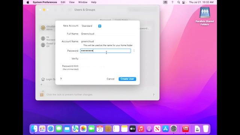Open Calendar from the Dock
Viewport: 240px width, 135px height.
[x=100, y=129]
